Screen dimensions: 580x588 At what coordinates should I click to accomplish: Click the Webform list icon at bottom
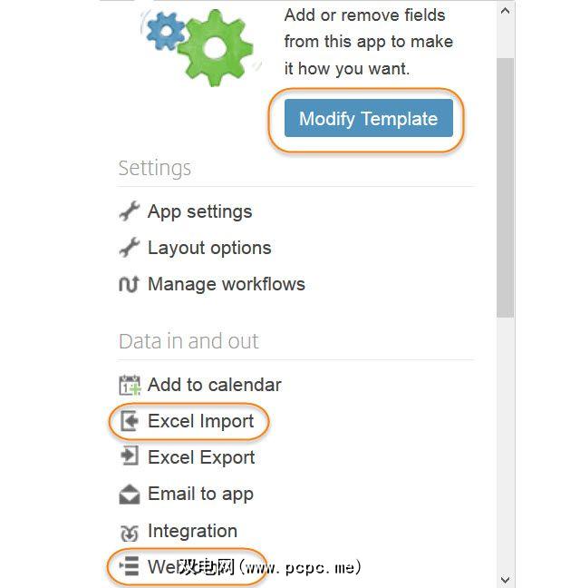130,567
